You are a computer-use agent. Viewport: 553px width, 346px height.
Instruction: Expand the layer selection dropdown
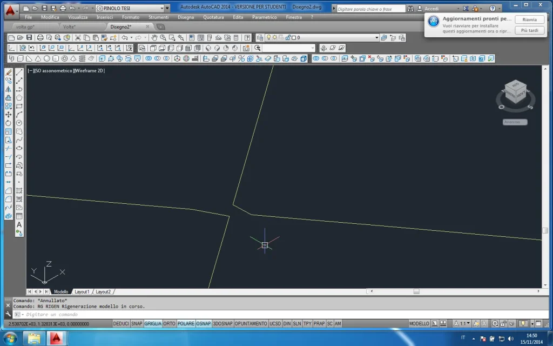coord(376,38)
